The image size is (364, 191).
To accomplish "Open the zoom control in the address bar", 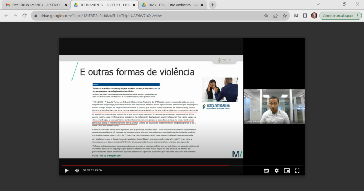I will [266, 16].
